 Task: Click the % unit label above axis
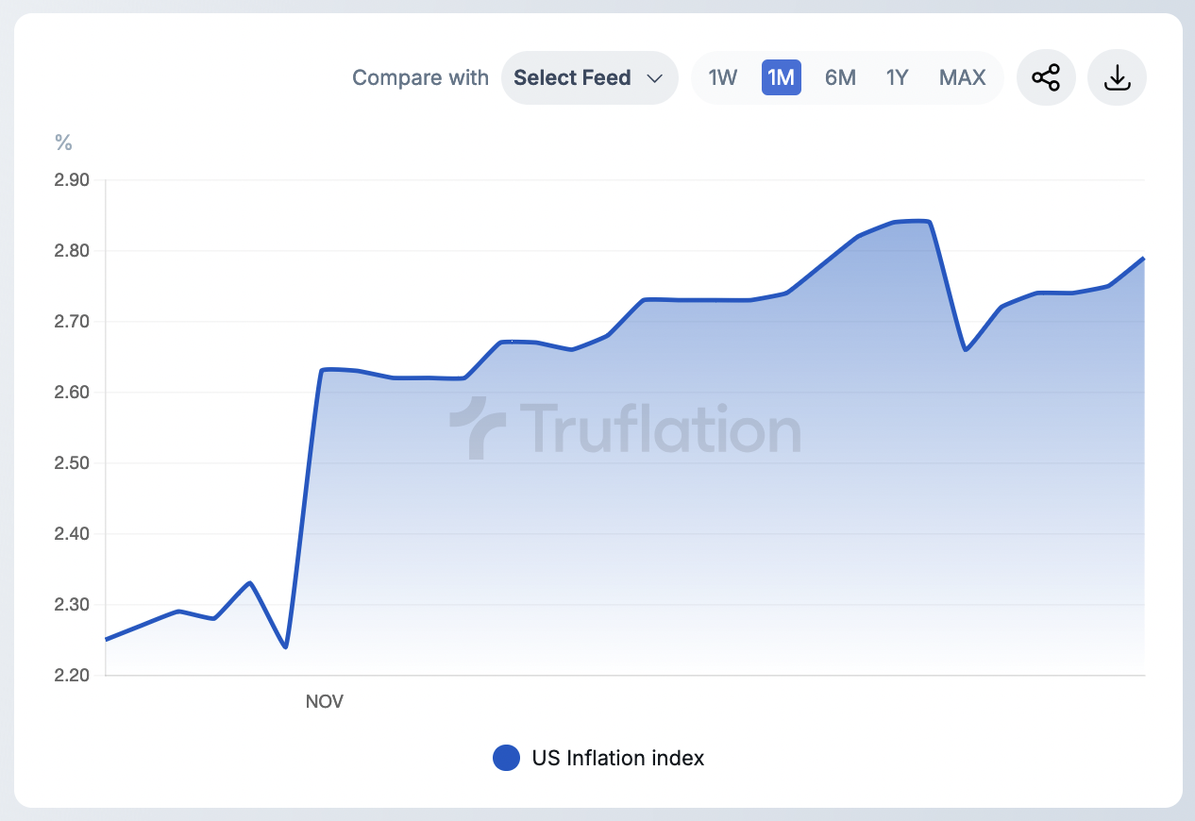pos(63,142)
